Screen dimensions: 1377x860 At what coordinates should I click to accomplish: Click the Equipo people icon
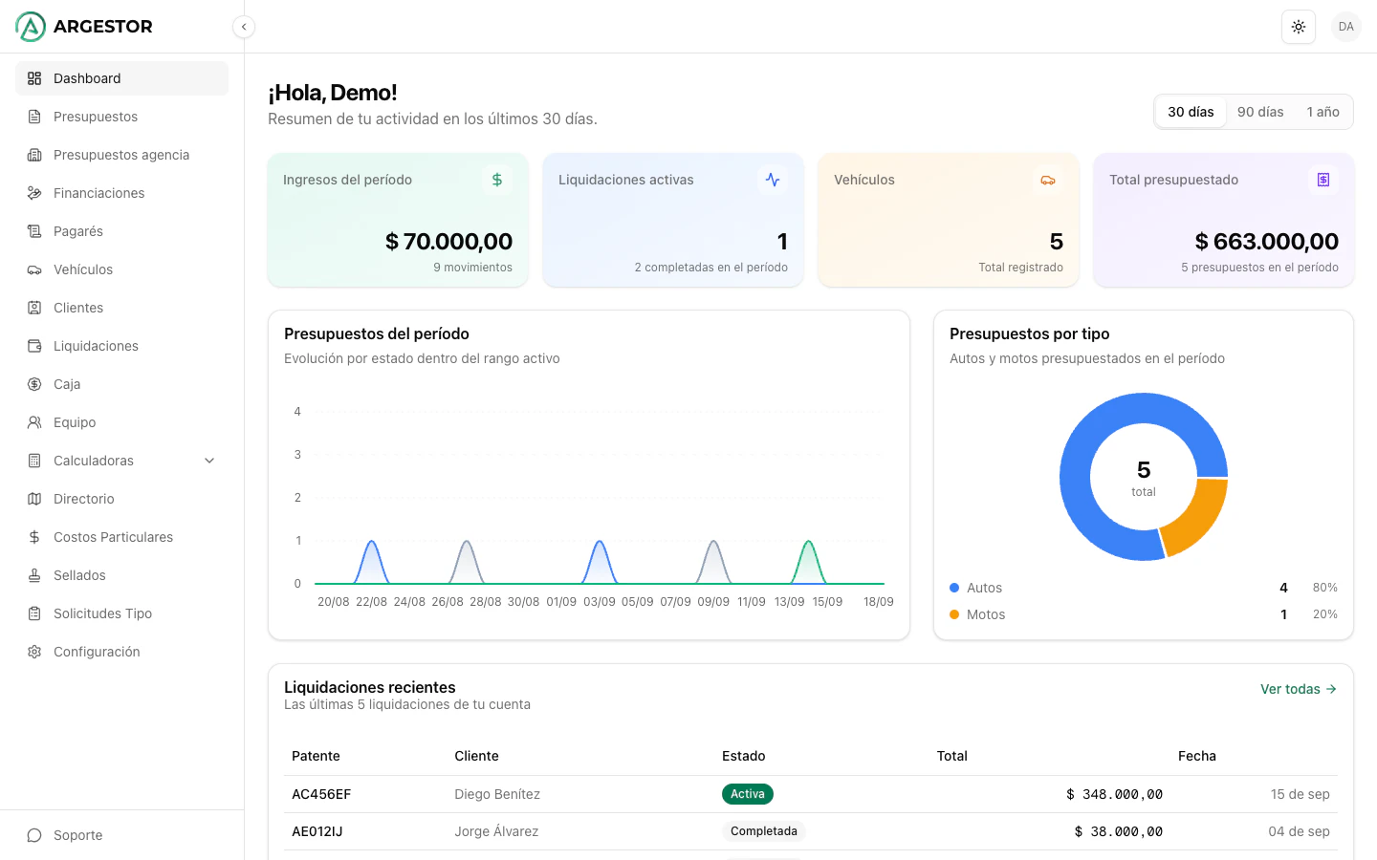pyautogui.click(x=34, y=422)
